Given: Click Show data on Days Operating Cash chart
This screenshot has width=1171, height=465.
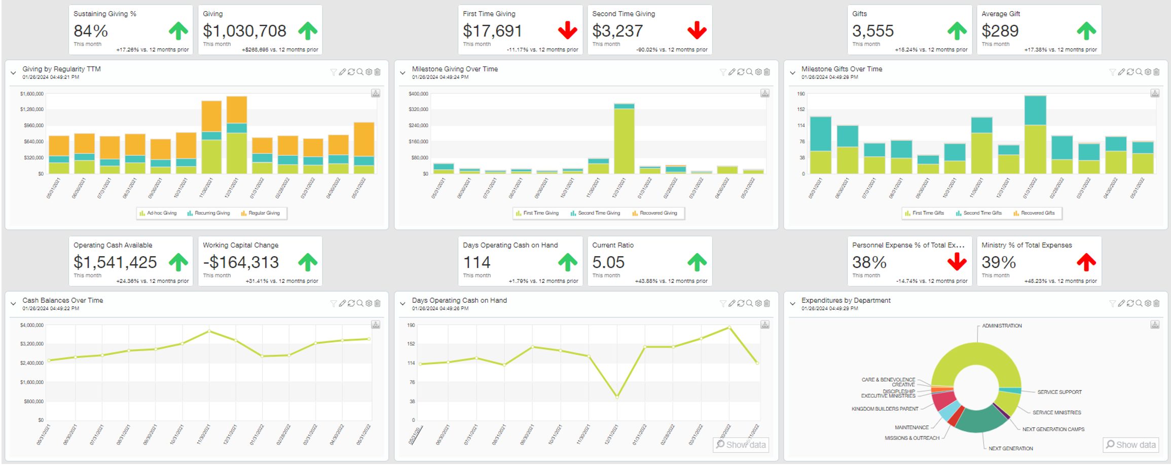Looking at the screenshot, I should click(x=741, y=445).
